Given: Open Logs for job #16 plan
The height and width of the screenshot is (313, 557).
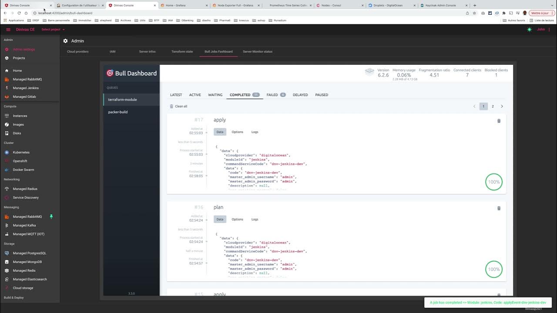Looking at the screenshot, I should 255,220.
